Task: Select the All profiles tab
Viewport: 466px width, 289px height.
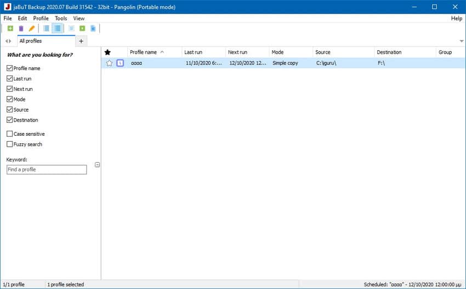Action: [x=46, y=41]
